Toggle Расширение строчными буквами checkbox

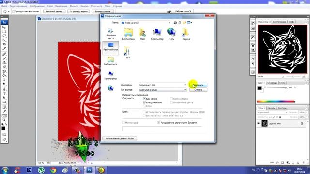click(159, 123)
